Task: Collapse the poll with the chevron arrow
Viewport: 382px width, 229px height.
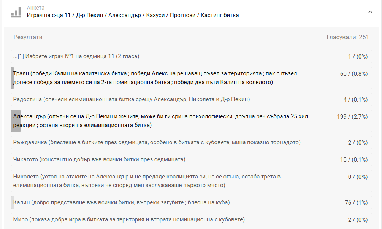Action: pos(370,12)
